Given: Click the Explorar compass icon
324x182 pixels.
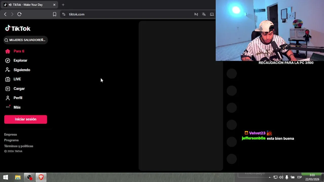Looking at the screenshot, I should click(x=8, y=60).
